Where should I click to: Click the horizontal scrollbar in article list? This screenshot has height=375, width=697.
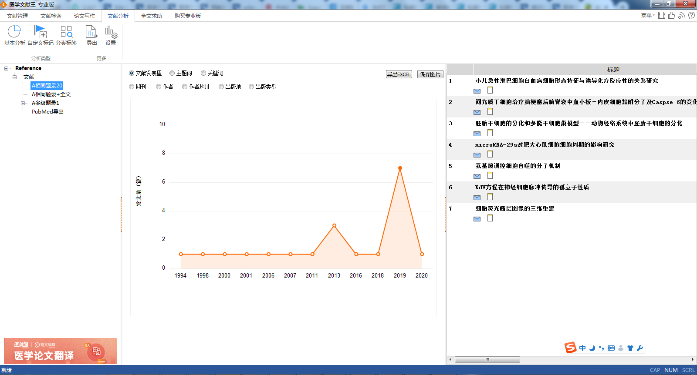[x=487, y=360]
